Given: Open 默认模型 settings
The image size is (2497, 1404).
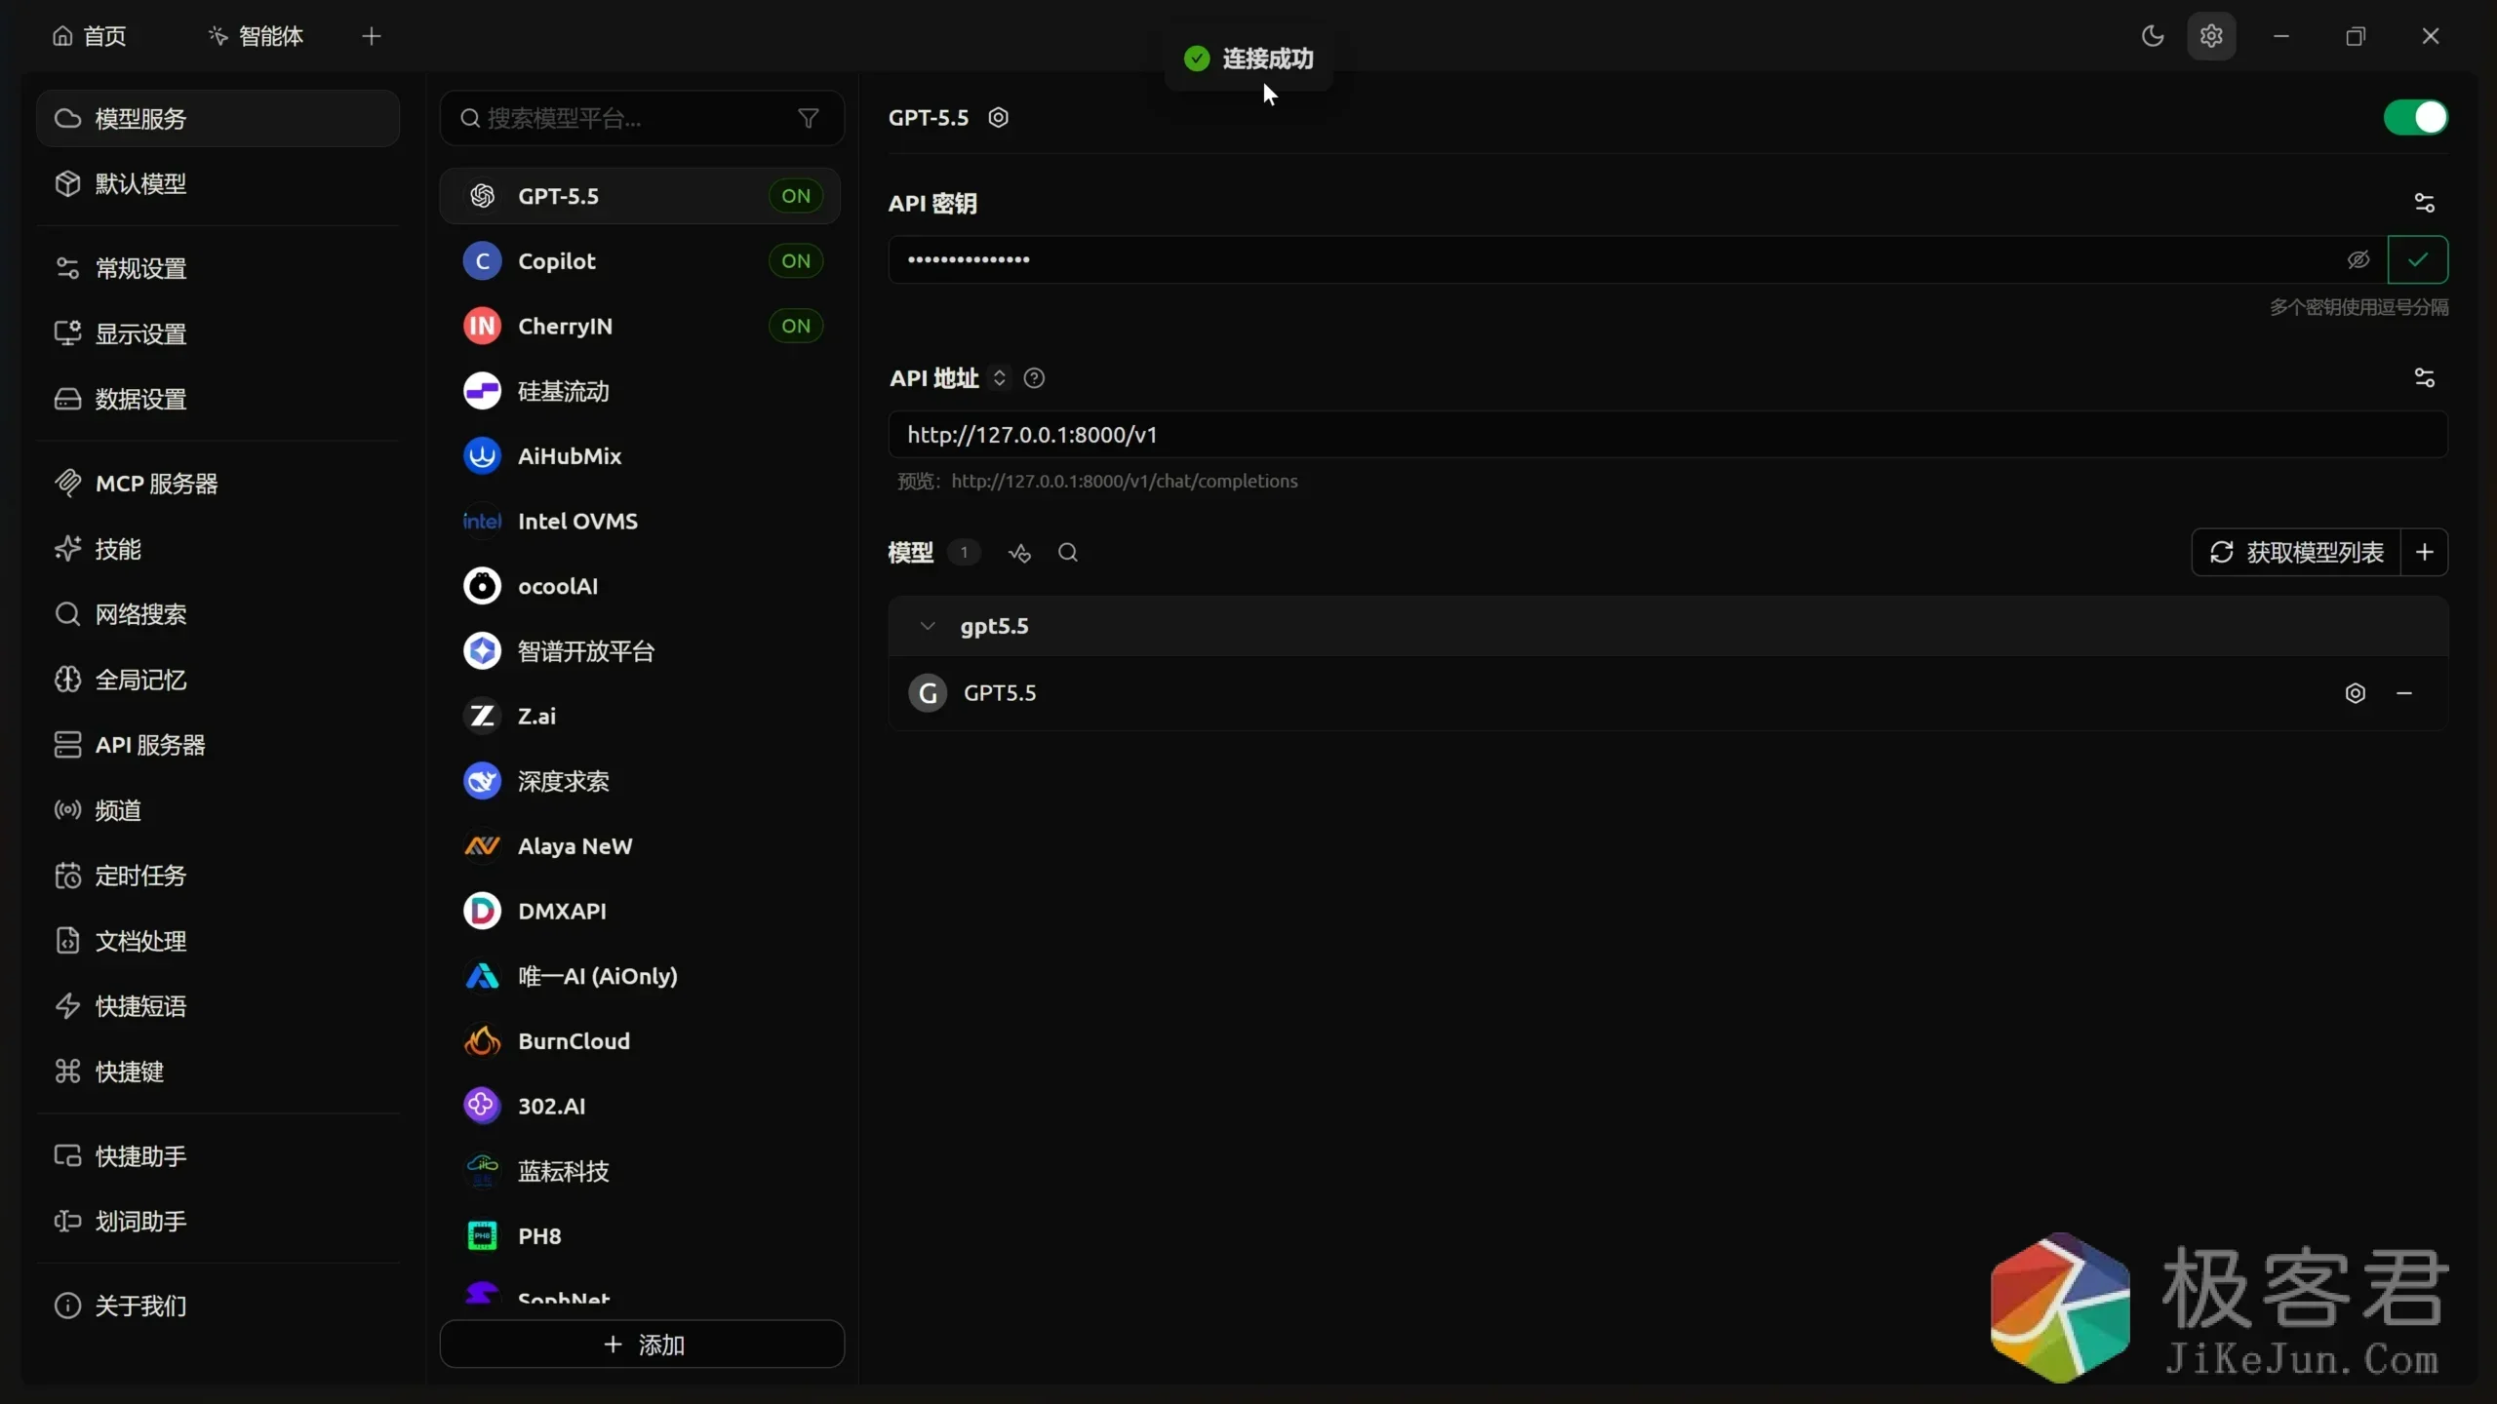Looking at the screenshot, I should (218, 184).
